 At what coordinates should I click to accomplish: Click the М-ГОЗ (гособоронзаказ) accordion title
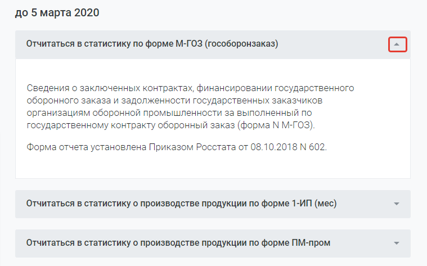[152, 44]
